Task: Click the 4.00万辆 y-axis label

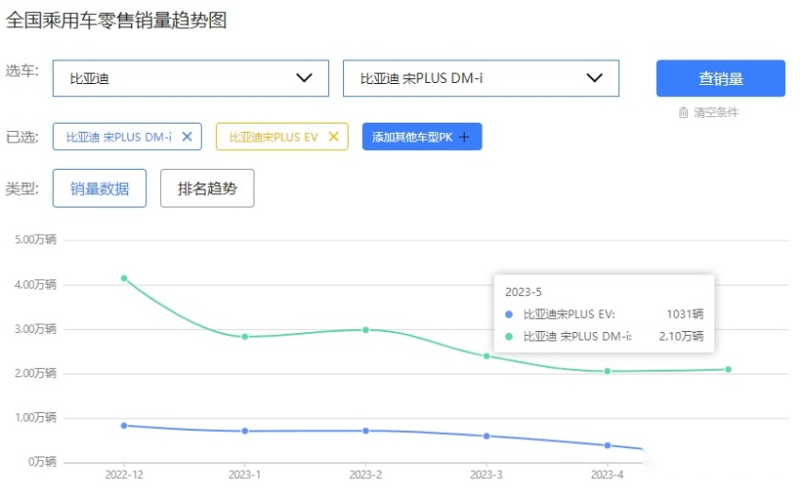Action: click(x=35, y=284)
